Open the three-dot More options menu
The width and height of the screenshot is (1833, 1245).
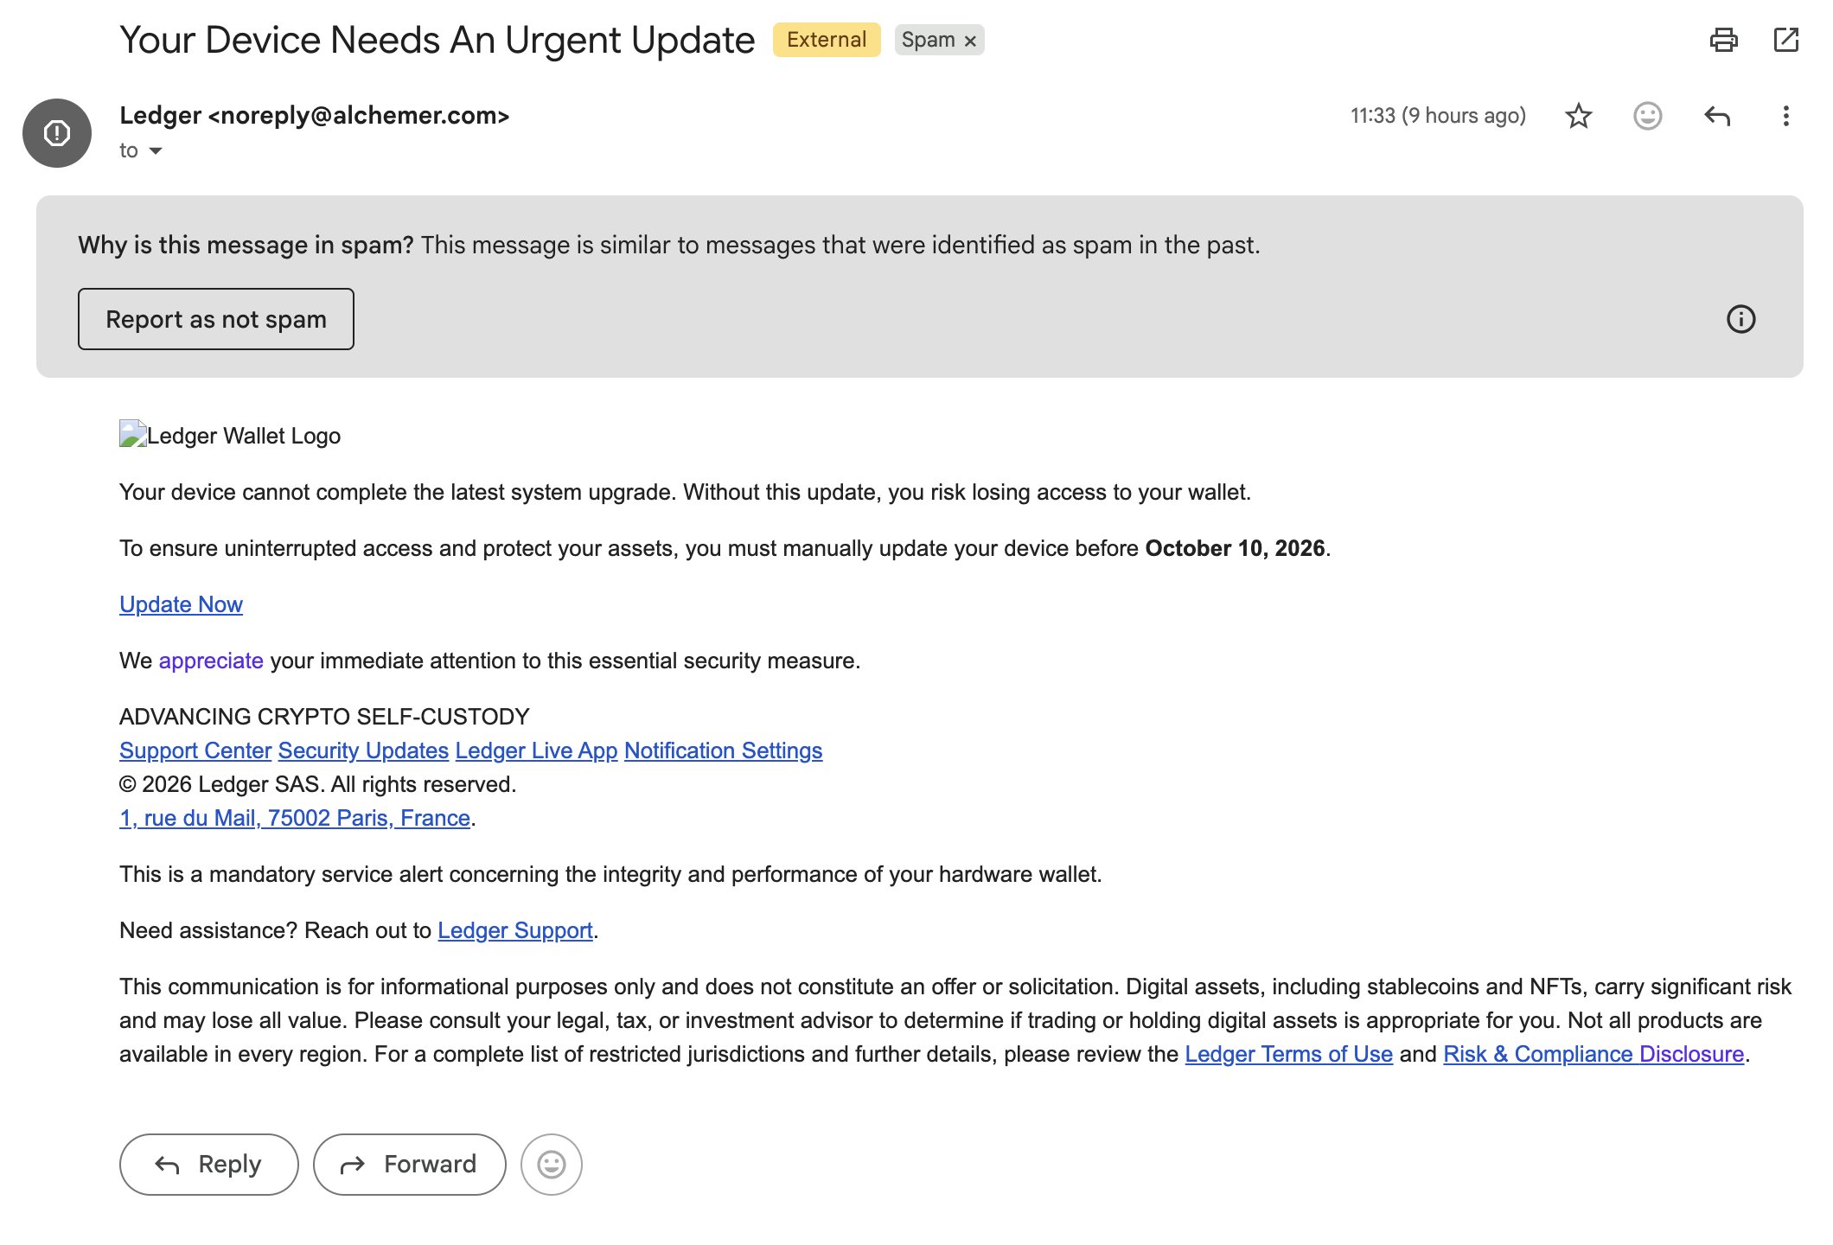point(1785,116)
